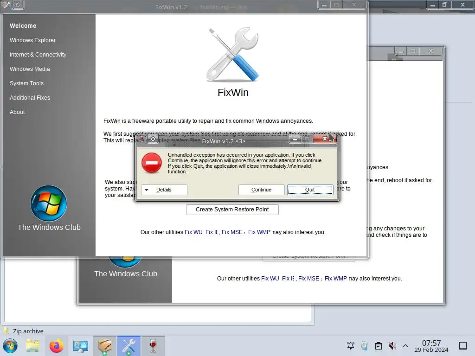
Task: Open the Fix MSE utility link
Action: click(x=232, y=232)
